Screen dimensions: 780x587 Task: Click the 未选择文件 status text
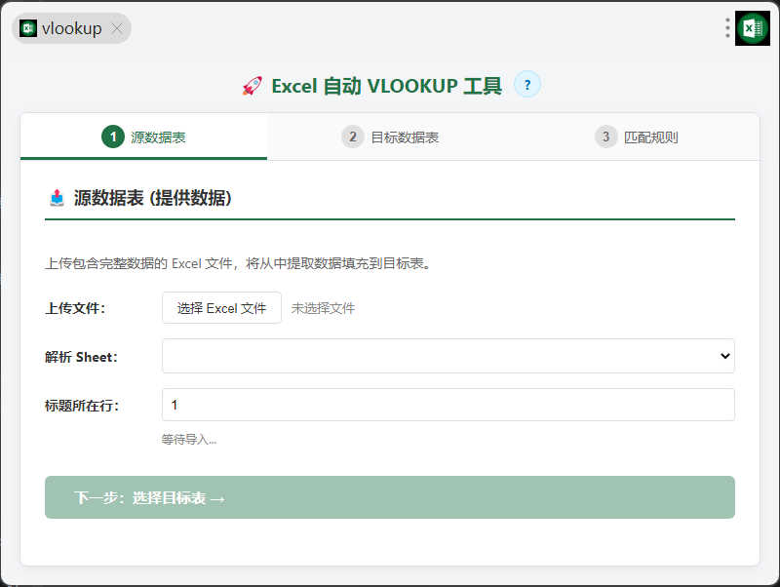[x=323, y=308]
